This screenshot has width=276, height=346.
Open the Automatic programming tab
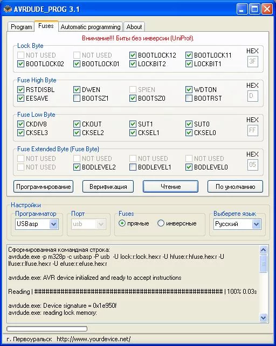91,27
